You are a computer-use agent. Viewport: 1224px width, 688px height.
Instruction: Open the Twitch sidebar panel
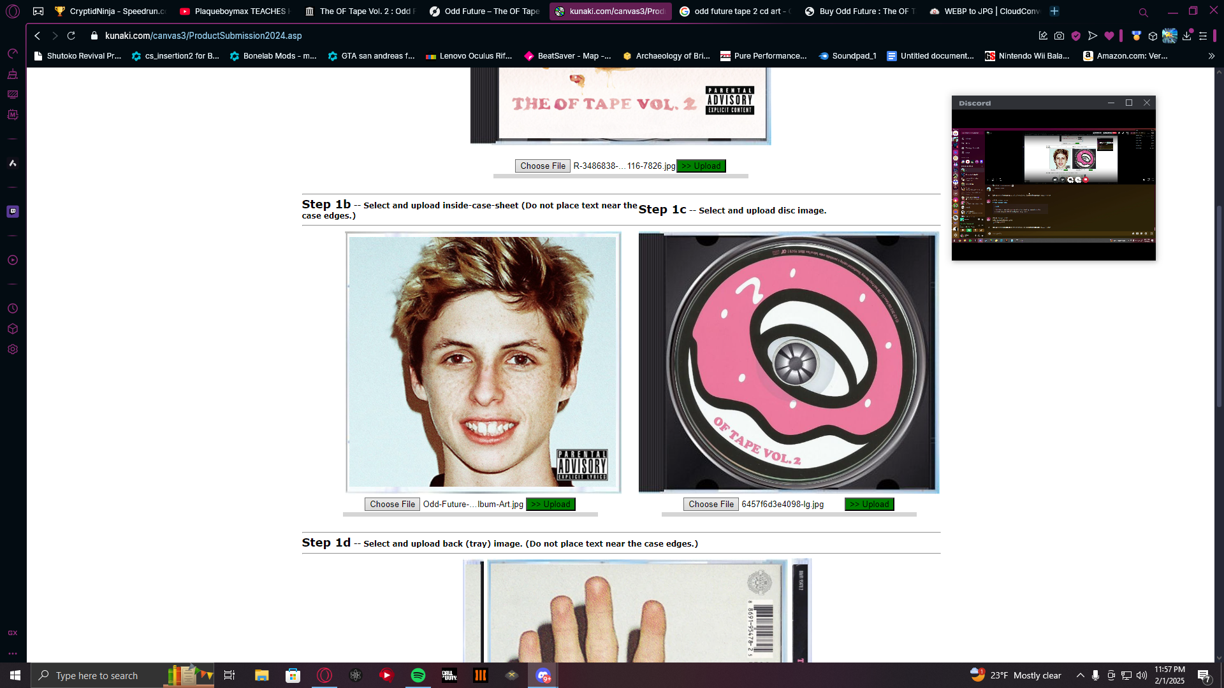13,211
